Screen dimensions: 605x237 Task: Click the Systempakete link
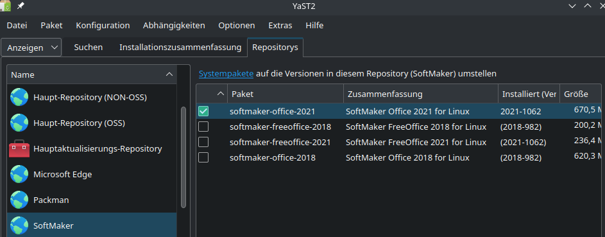pos(226,73)
